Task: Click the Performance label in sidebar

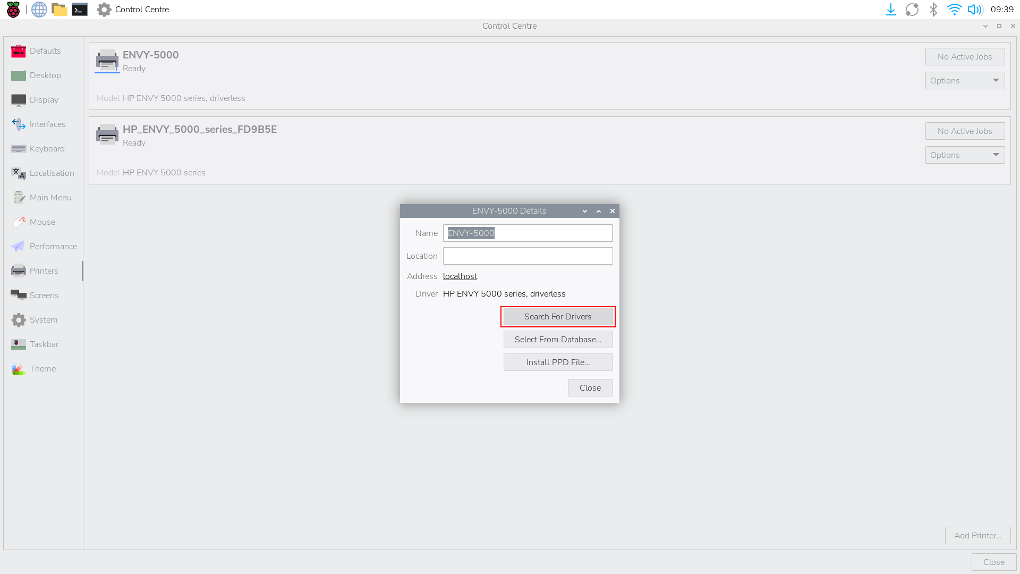Action: 53,247
